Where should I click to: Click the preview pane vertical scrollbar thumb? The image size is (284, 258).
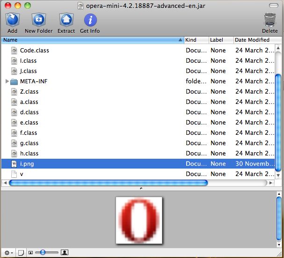(279, 219)
